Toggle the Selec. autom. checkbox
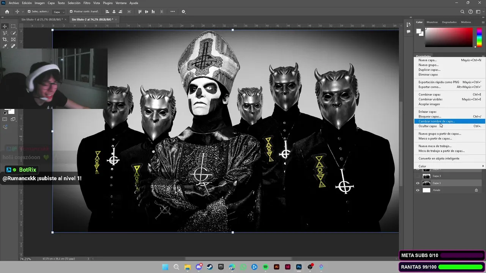 coord(29,12)
